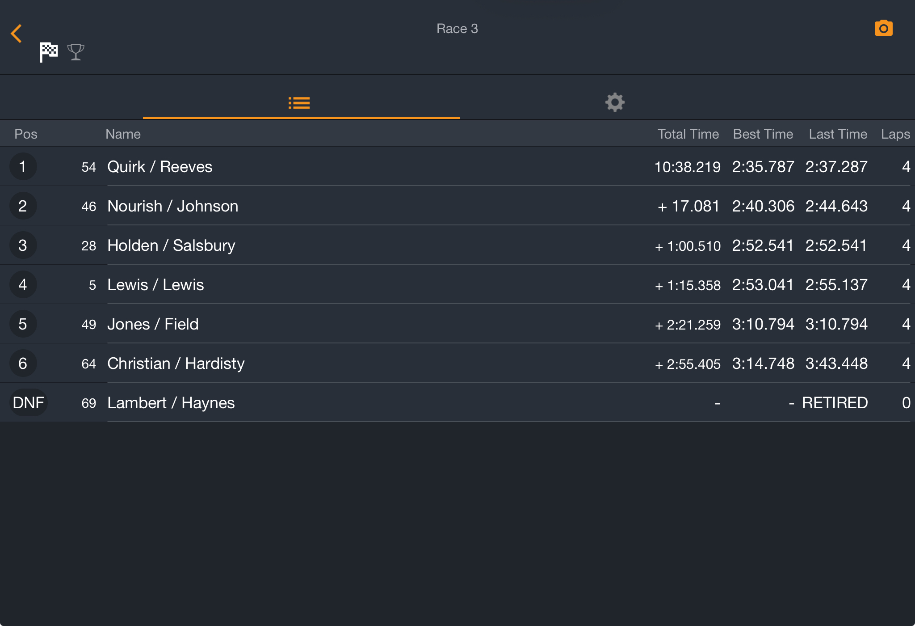The width and height of the screenshot is (915, 626).
Task: Select position 1 badge for Quirk / Reeves
Action: point(23,166)
